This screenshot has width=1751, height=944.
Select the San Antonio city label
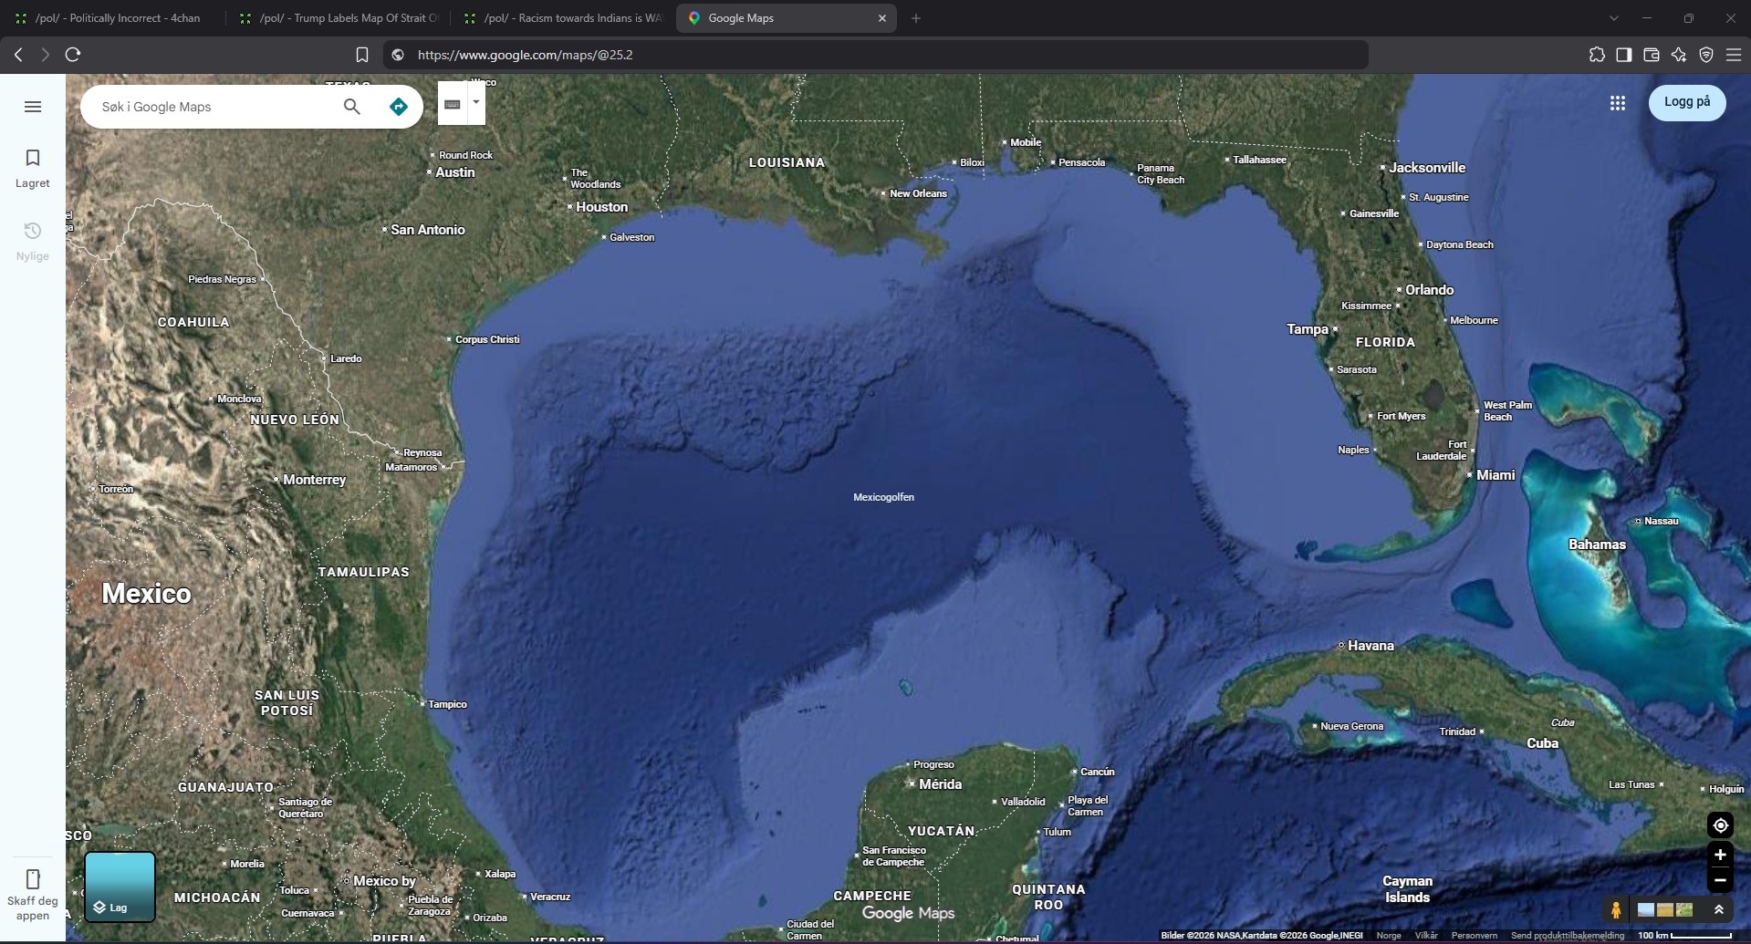(428, 230)
